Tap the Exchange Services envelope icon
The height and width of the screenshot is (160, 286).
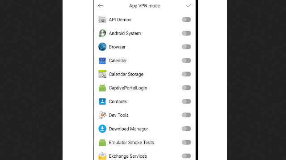pos(102,156)
